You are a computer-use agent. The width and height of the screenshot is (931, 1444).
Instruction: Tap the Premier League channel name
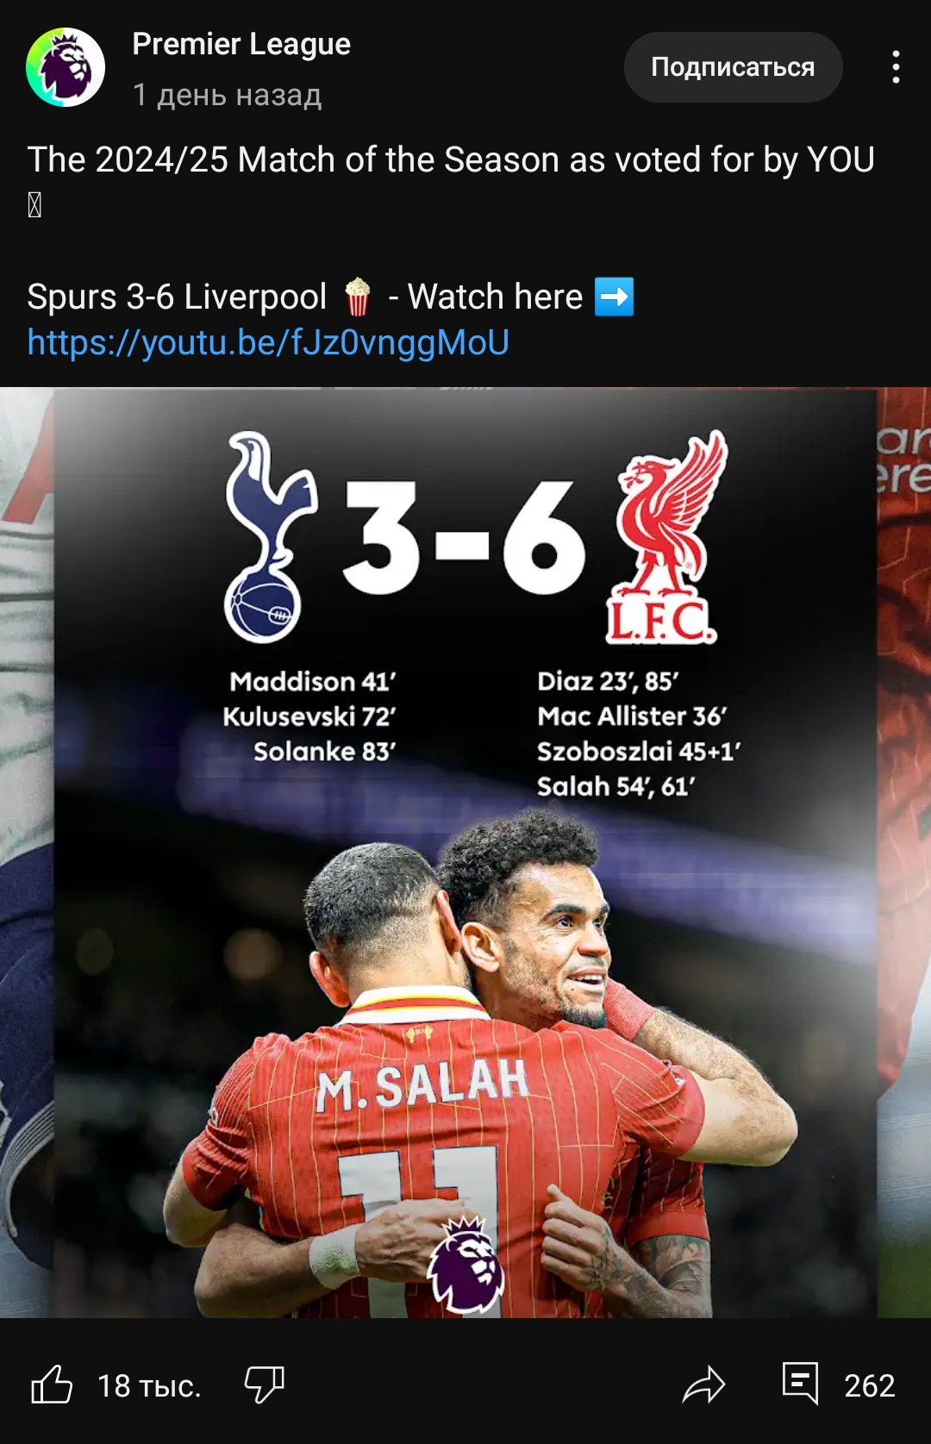pos(241,44)
